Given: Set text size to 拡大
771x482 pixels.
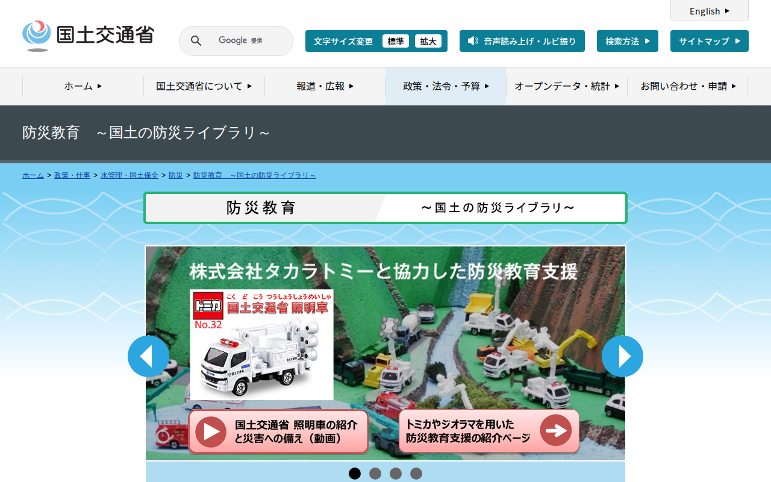Looking at the screenshot, I should click(x=428, y=41).
